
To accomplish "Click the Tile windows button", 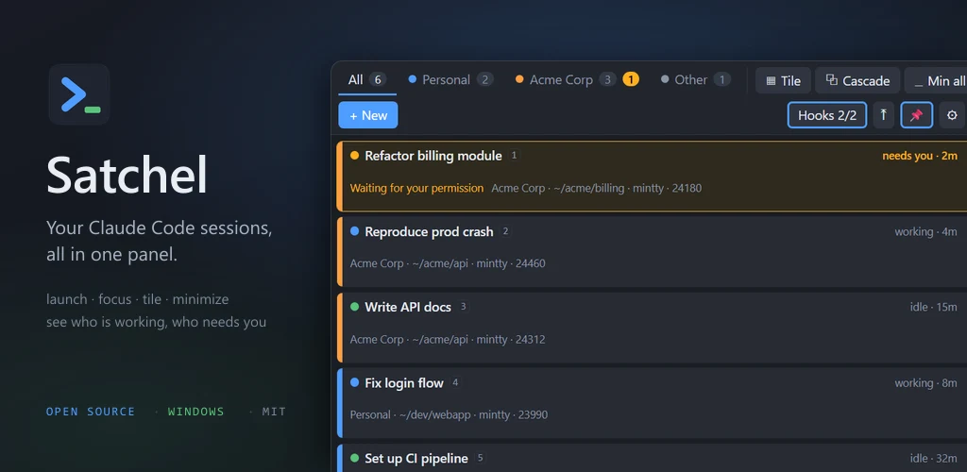I will (783, 81).
